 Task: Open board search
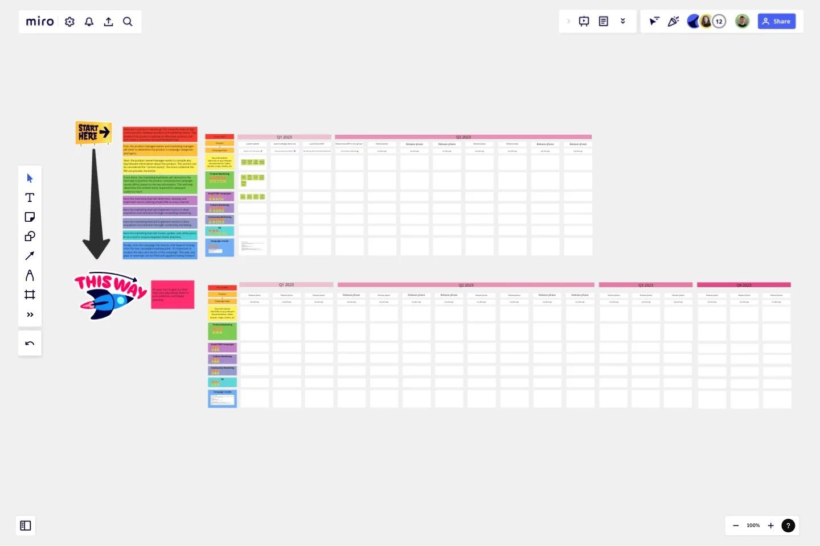[128, 22]
